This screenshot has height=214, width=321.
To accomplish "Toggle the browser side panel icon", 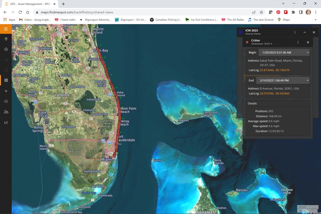I will click(301, 12).
